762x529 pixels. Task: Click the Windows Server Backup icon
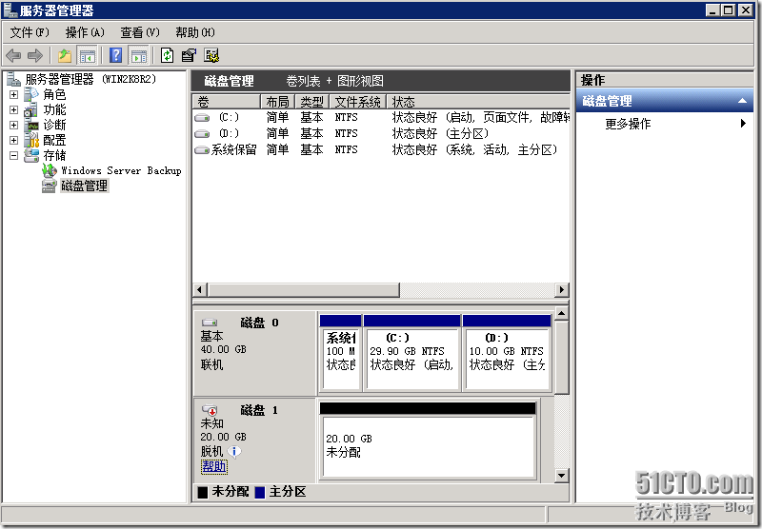coord(50,170)
